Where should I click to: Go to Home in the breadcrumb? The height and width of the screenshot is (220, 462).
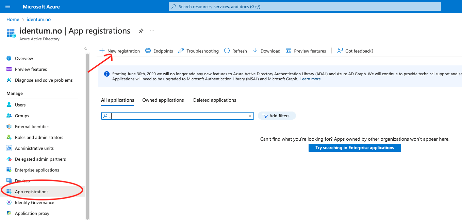click(13, 19)
